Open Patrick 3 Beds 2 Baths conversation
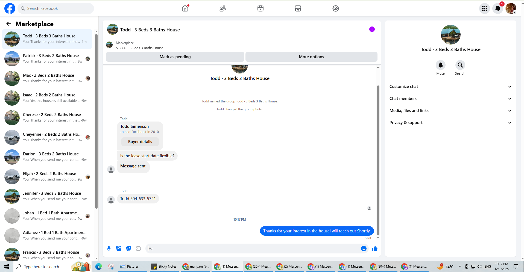This screenshot has width=524, height=272. tap(47, 59)
